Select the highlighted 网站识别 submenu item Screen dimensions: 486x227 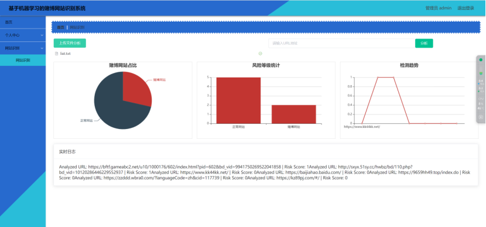(x=23, y=60)
